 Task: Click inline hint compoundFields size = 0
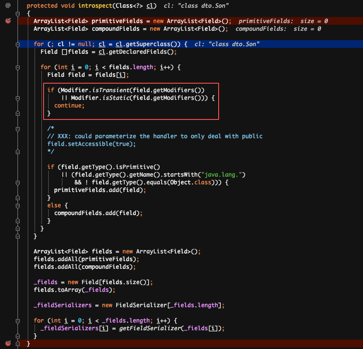point(278,29)
